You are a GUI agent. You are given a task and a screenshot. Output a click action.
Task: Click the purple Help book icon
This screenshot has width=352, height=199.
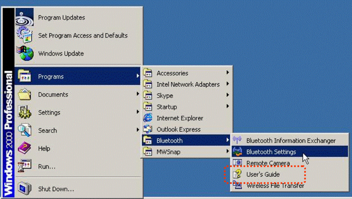pos(24,148)
